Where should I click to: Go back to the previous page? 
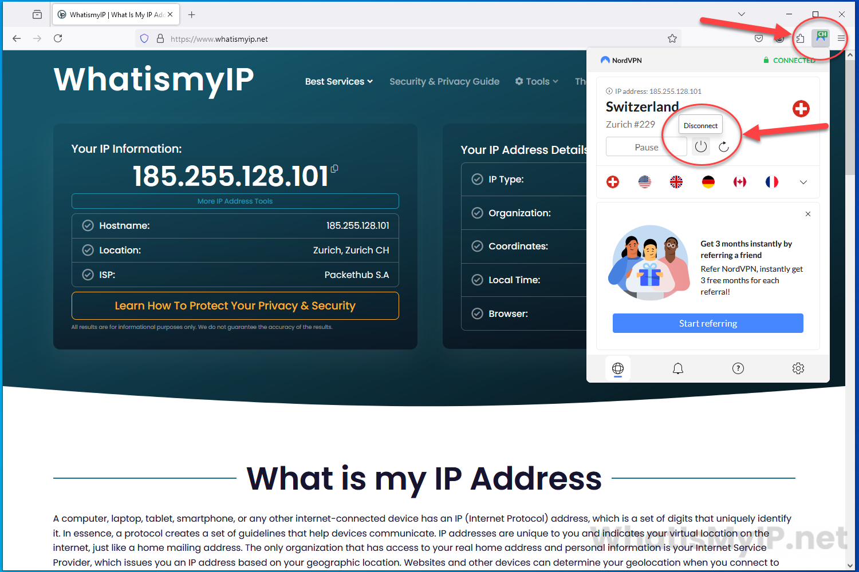[17, 38]
